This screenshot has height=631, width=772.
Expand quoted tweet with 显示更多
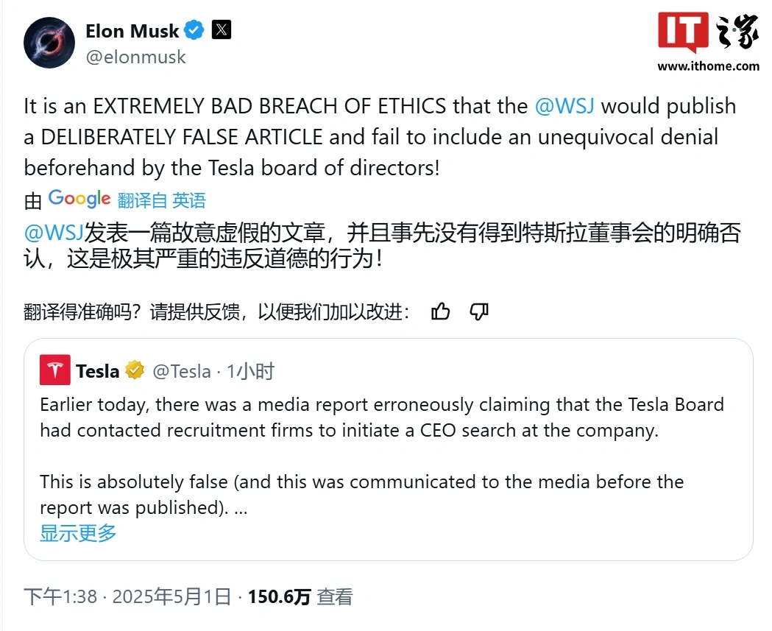78,533
